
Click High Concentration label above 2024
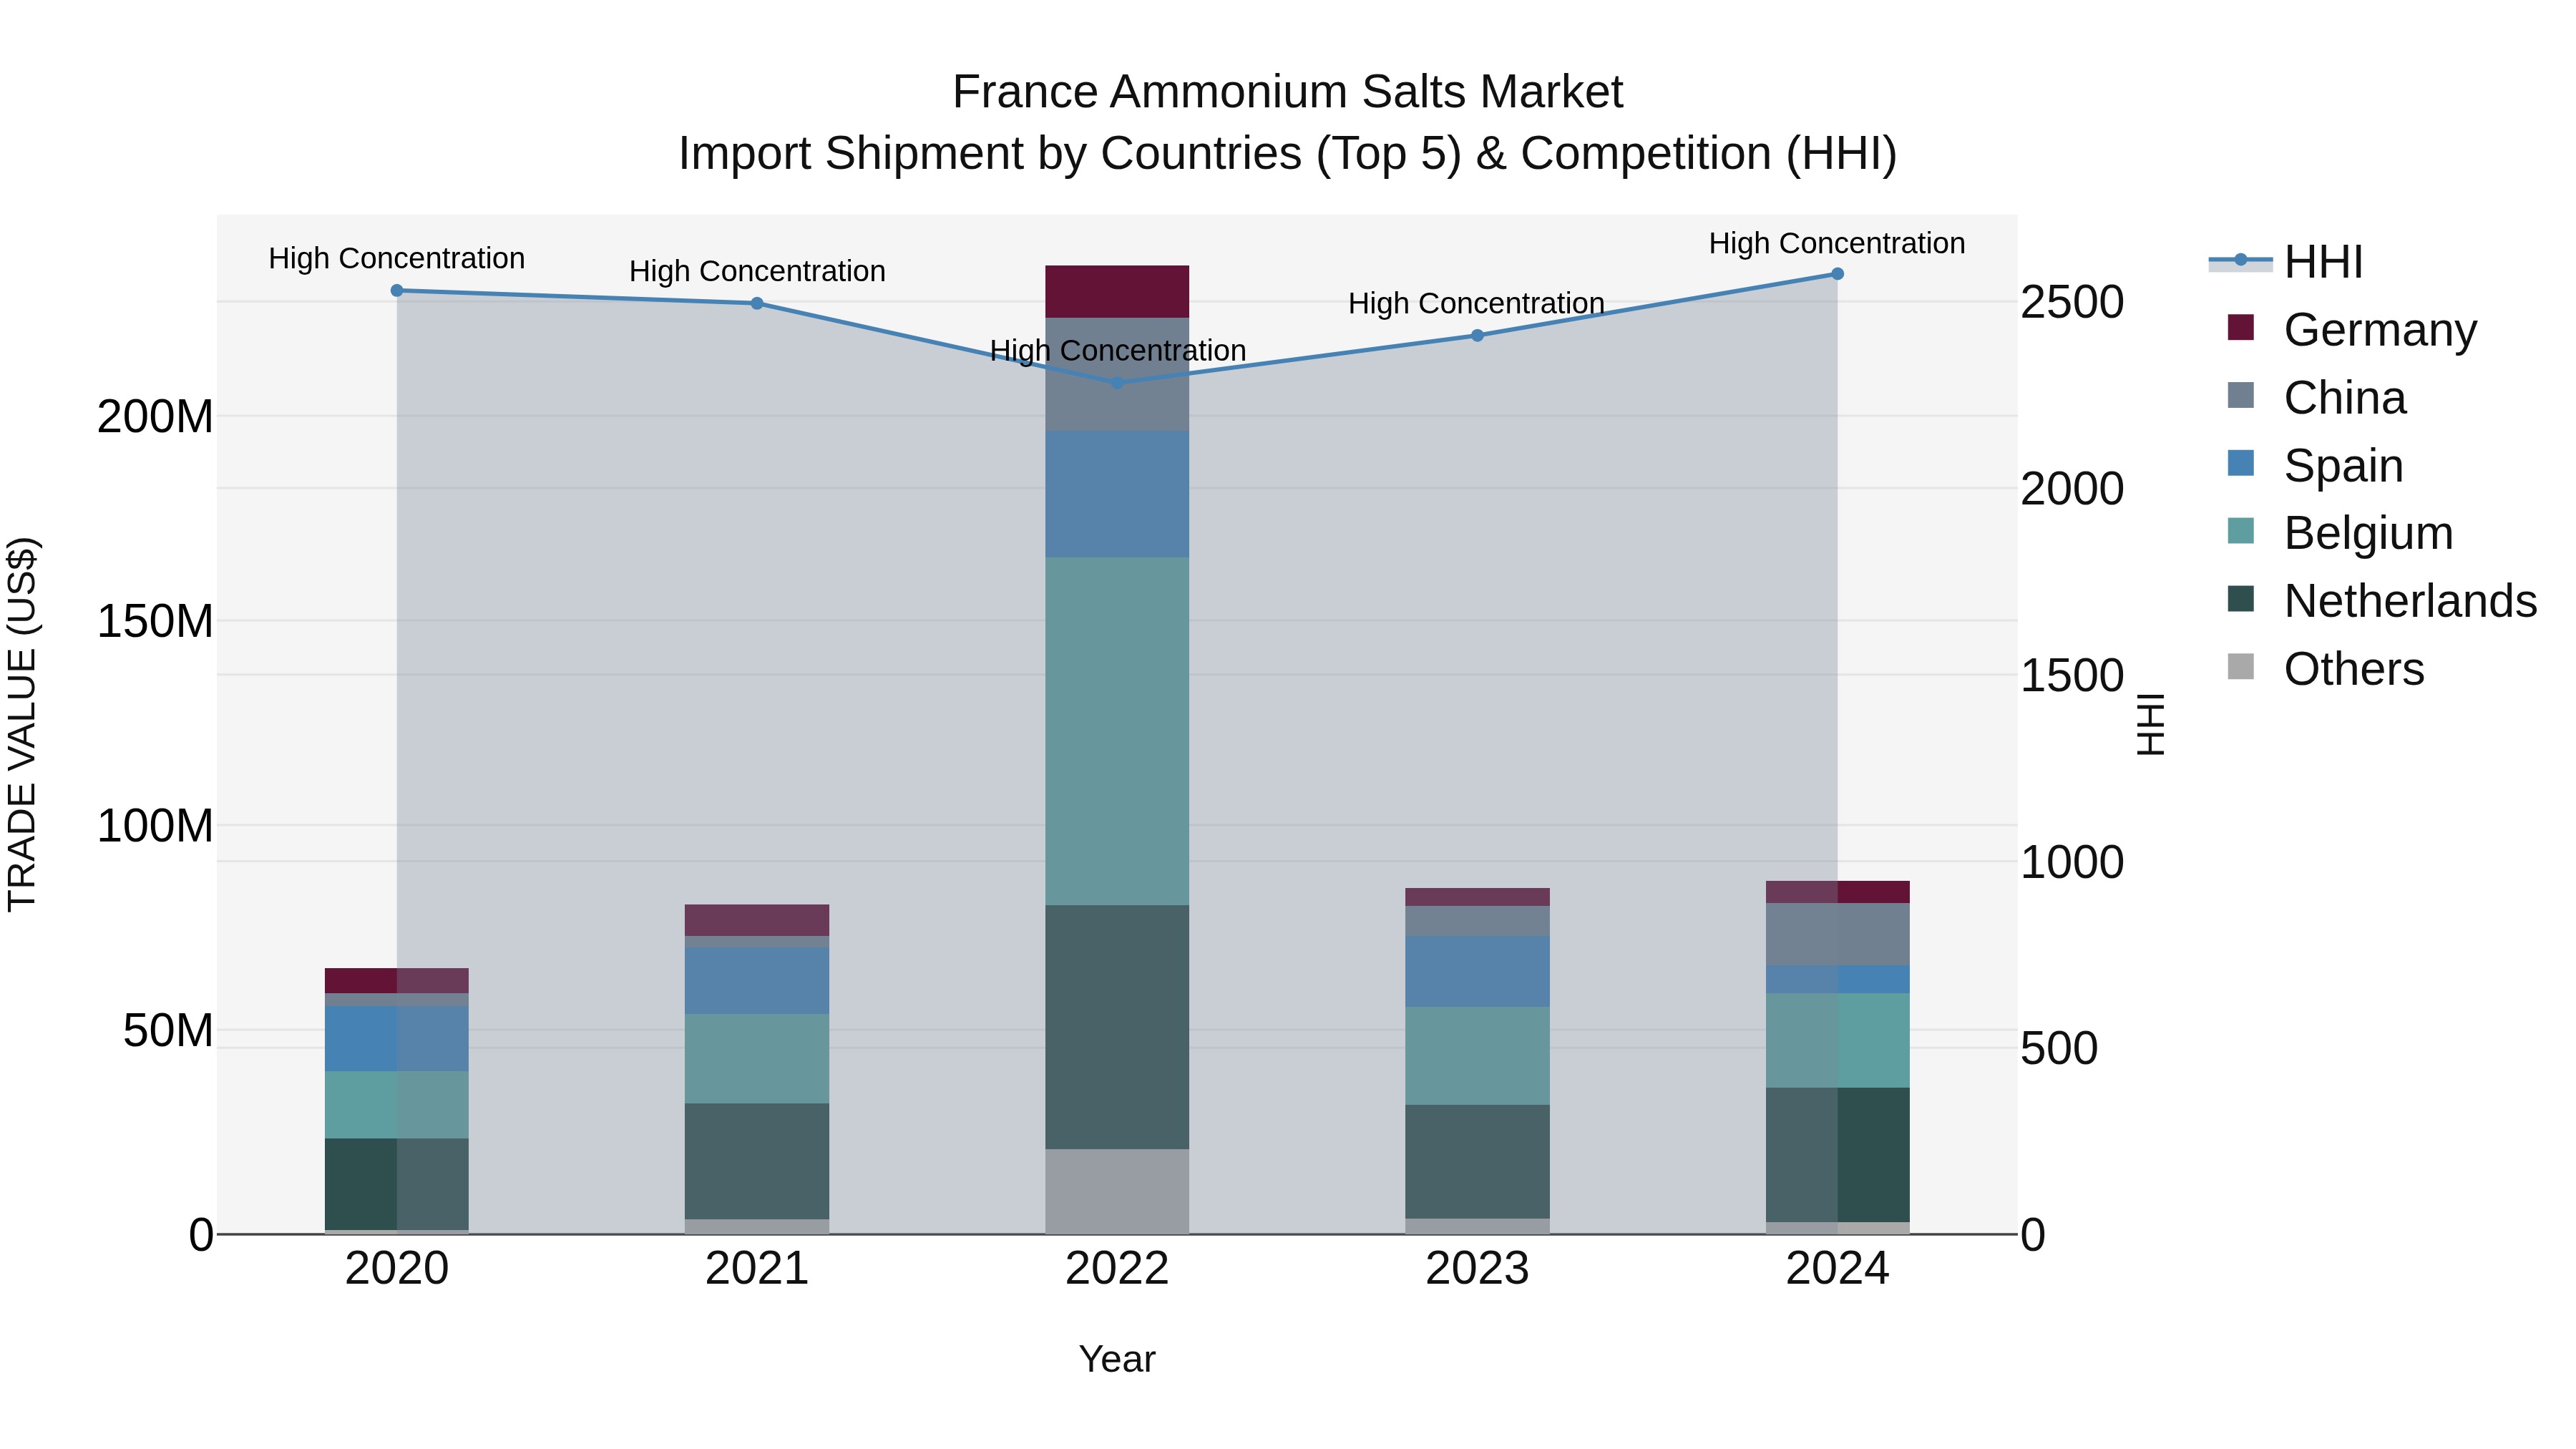(x=1837, y=243)
